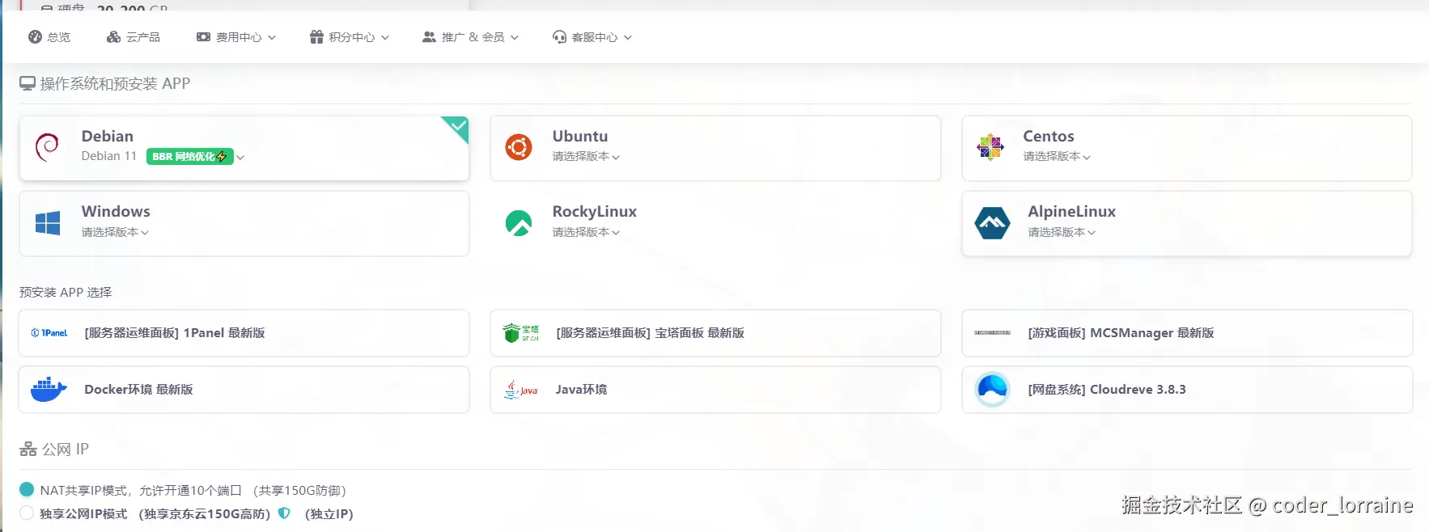Click the 预安装 APP 选择 heading
1429x532 pixels.
click(66, 292)
